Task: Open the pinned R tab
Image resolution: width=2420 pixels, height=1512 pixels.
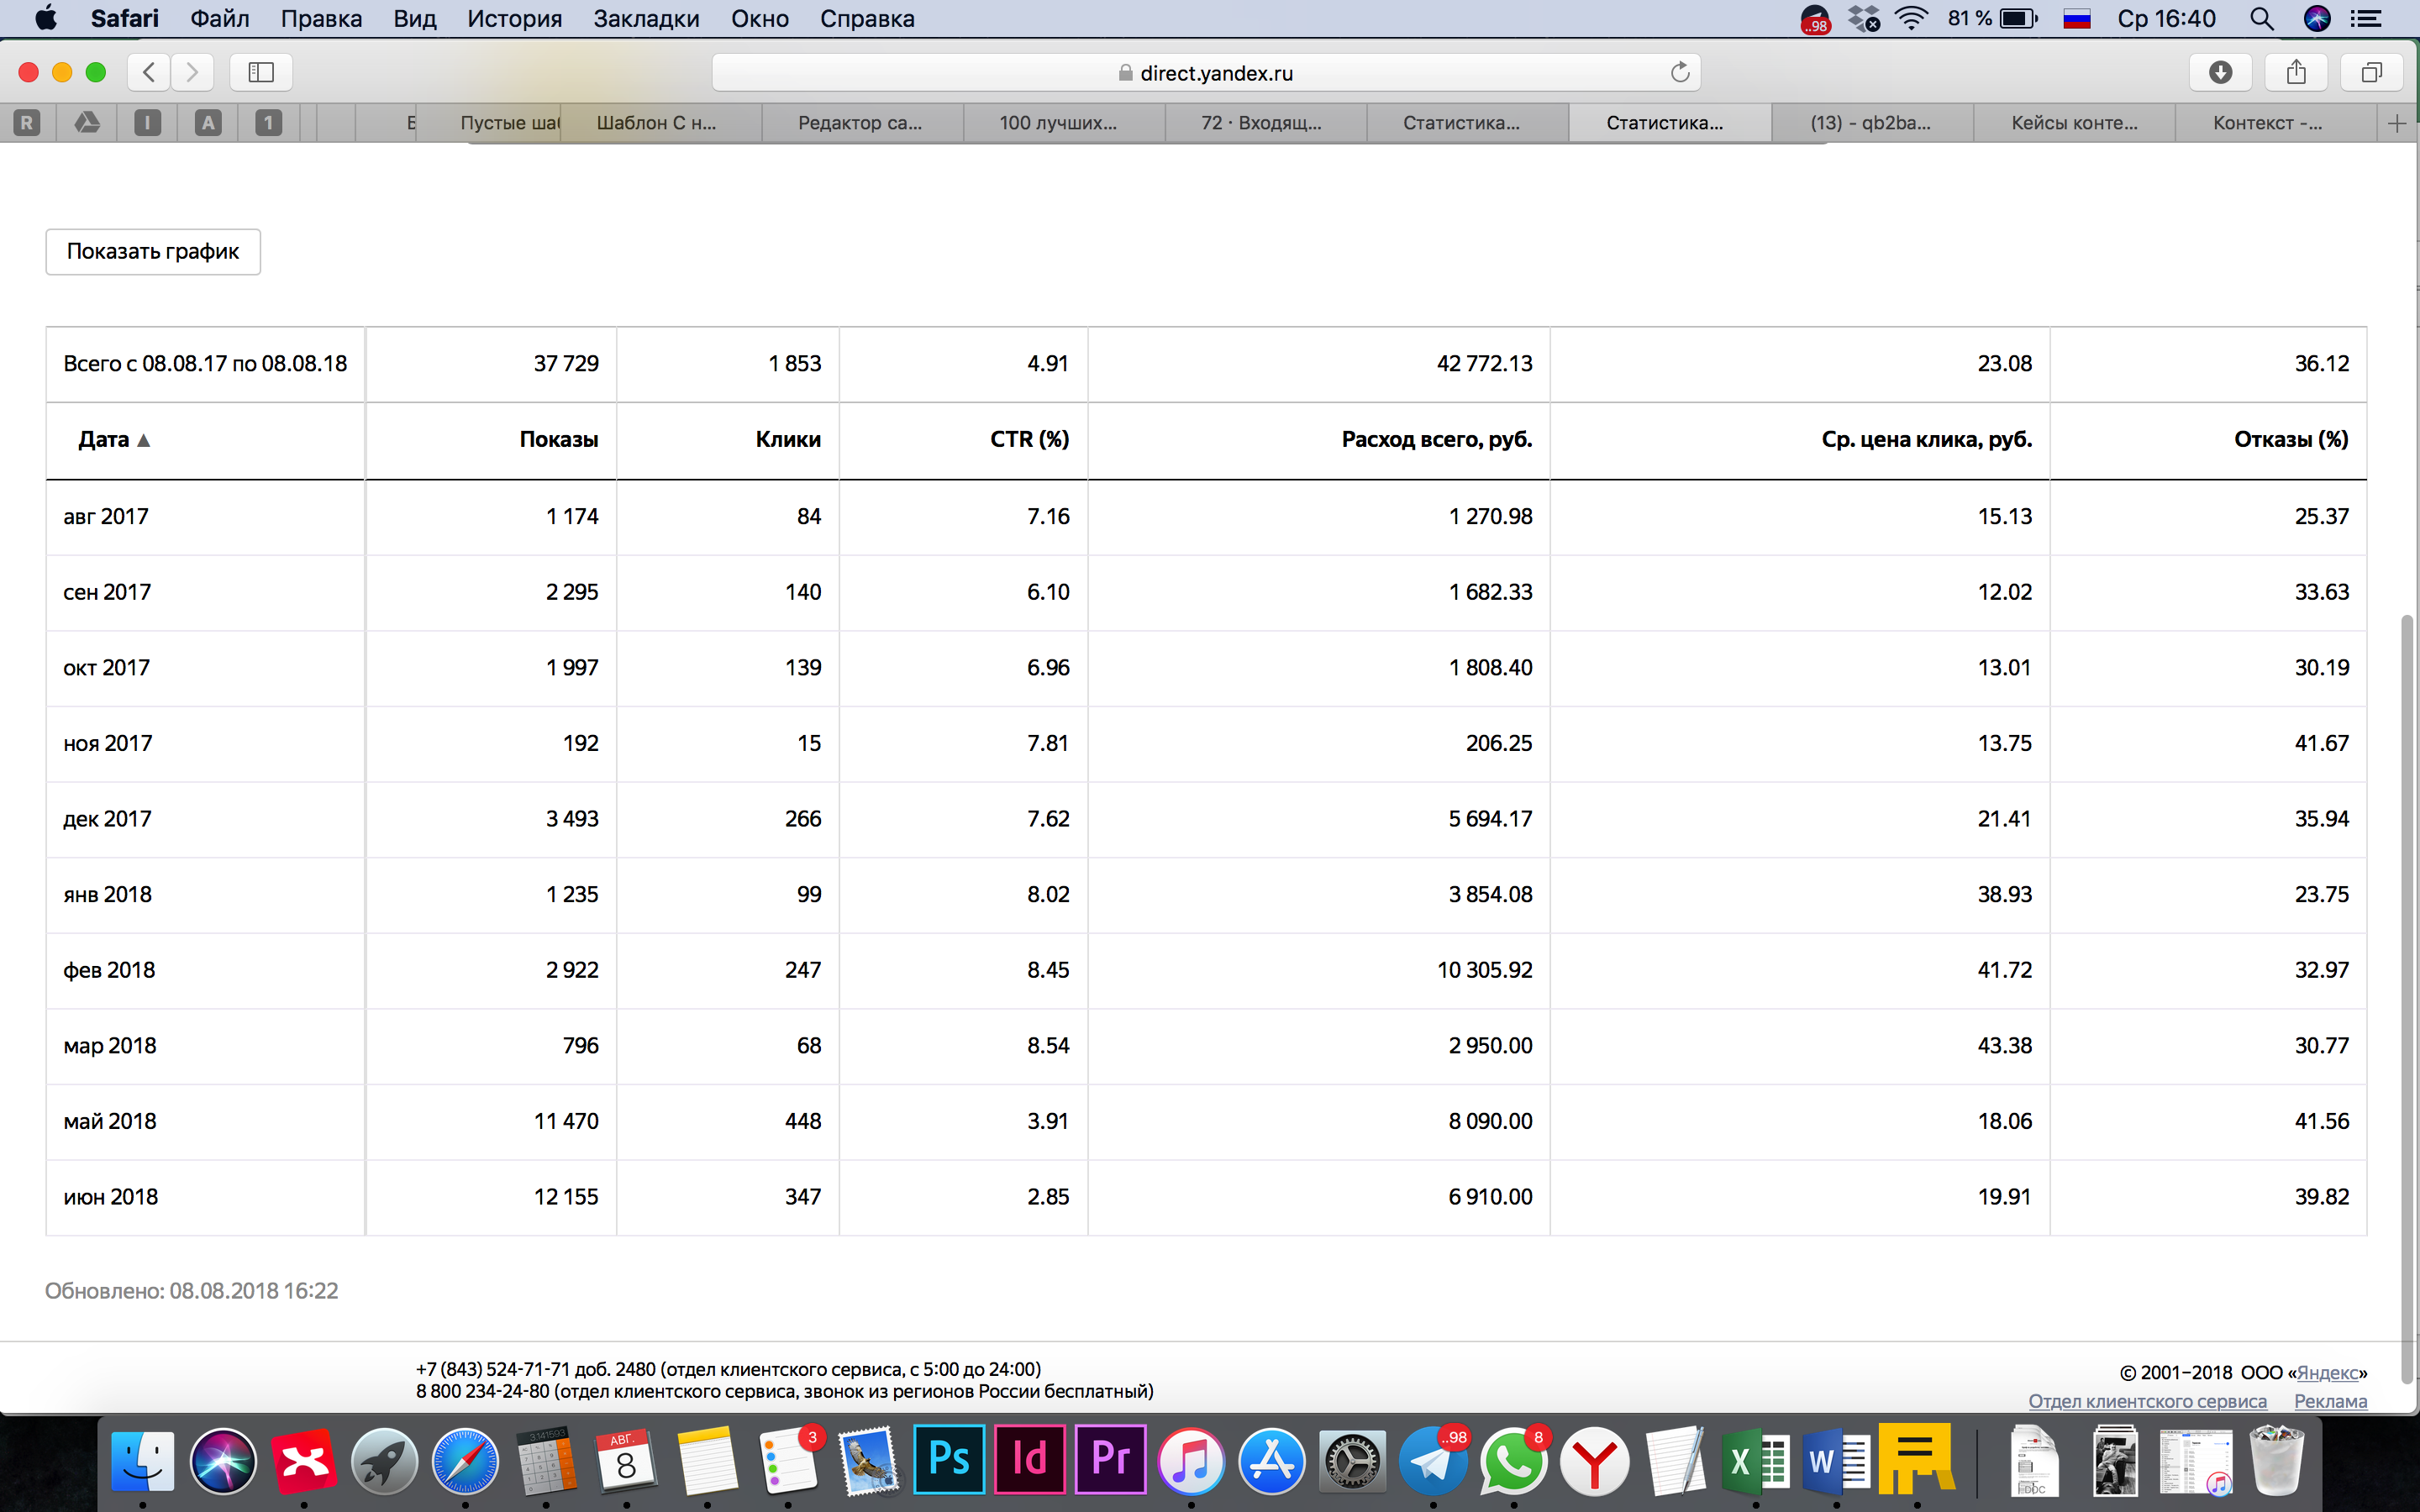Action: point(27,123)
